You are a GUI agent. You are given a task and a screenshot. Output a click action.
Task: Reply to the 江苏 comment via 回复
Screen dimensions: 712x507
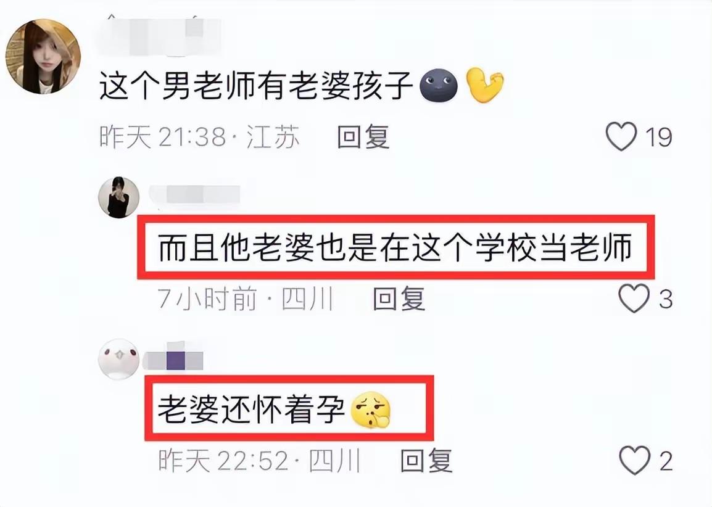(x=363, y=137)
